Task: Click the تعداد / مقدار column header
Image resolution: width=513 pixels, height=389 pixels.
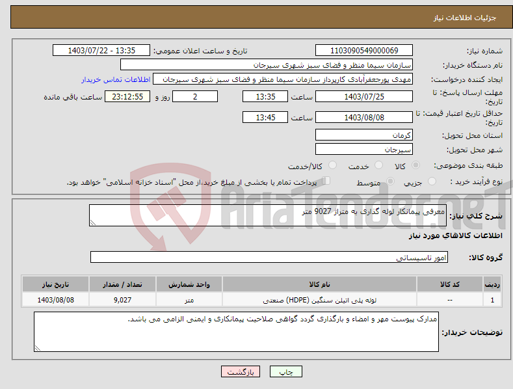Action: pos(122,284)
